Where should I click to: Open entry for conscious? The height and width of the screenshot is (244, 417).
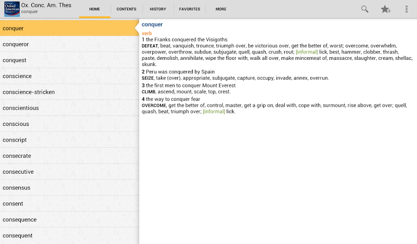(69, 124)
